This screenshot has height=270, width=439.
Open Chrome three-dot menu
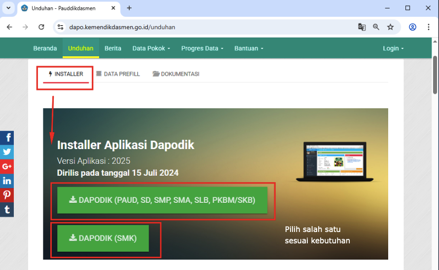point(428,27)
